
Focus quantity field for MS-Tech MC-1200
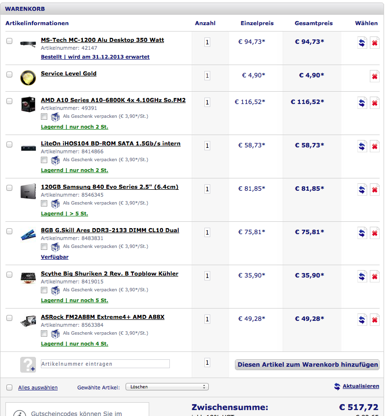click(x=207, y=42)
